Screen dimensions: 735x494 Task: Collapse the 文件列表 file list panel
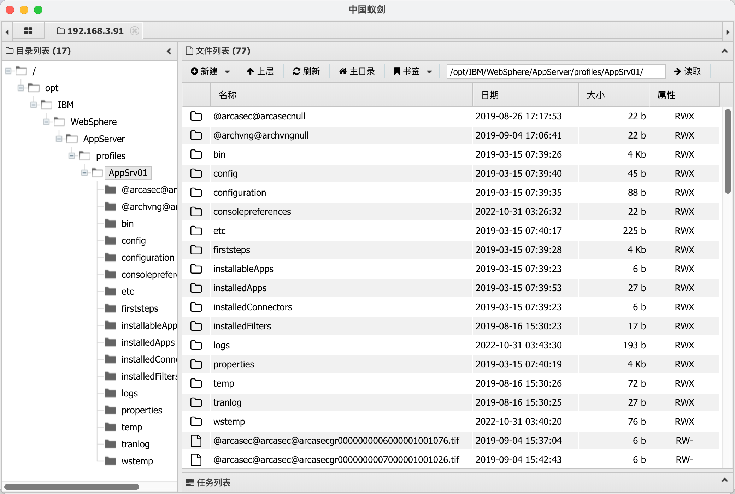(724, 51)
